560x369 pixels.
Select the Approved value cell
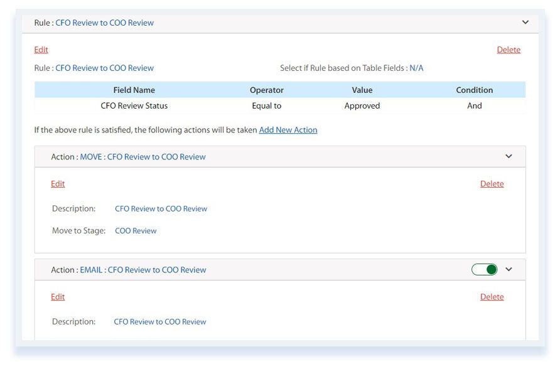click(x=362, y=105)
